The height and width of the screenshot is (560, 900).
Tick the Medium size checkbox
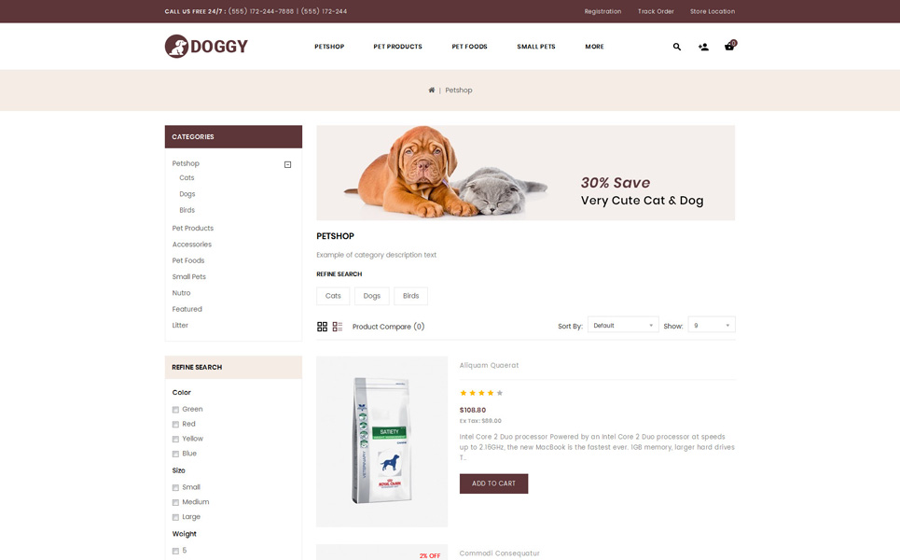pos(175,502)
